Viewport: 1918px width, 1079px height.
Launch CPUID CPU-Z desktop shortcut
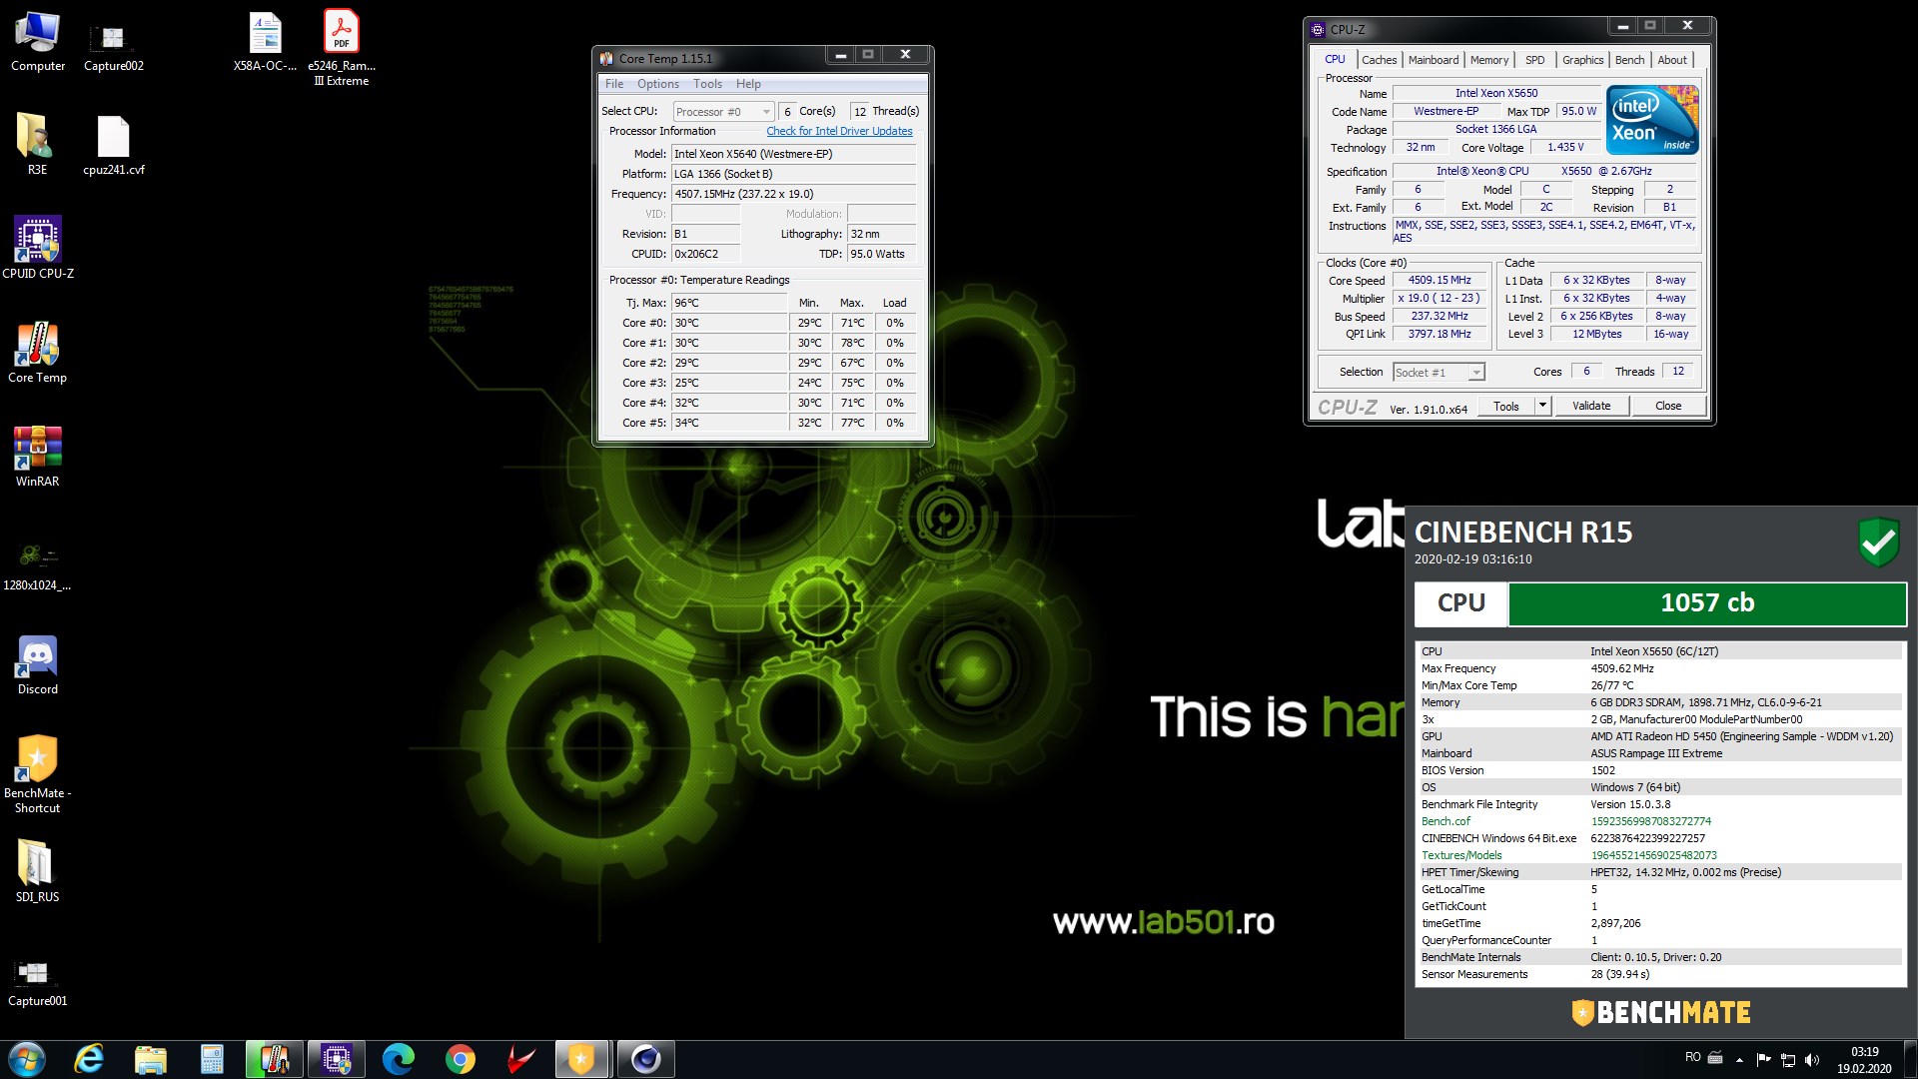(38, 248)
